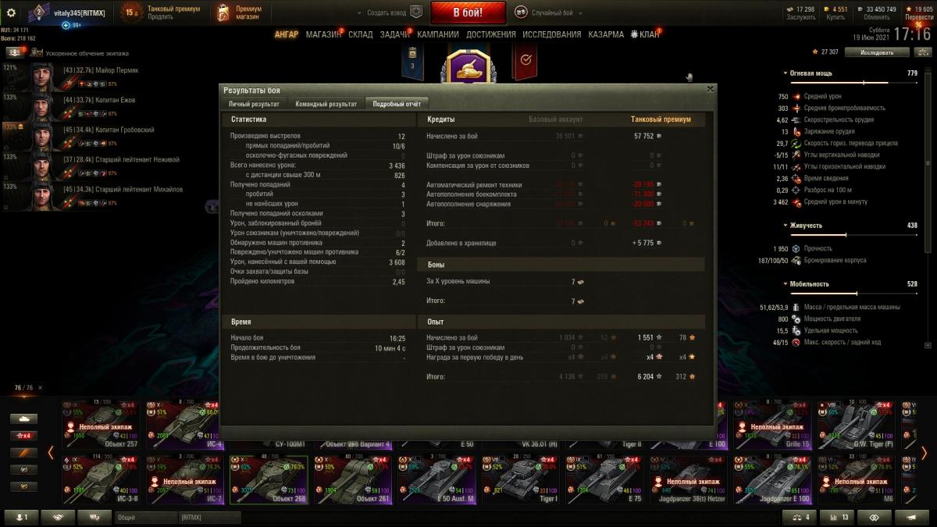Select the ИС-4 tank
The height and width of the screenshot is (527, 937).
(x=186, y=426)
